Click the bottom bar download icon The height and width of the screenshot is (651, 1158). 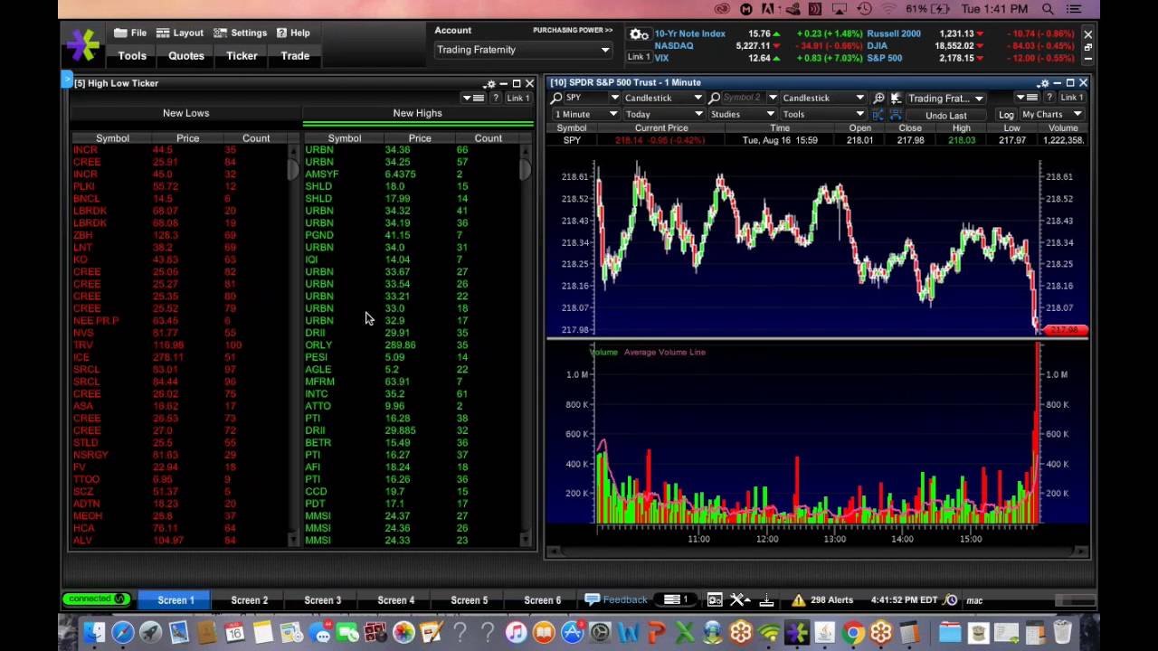[766, 599]
